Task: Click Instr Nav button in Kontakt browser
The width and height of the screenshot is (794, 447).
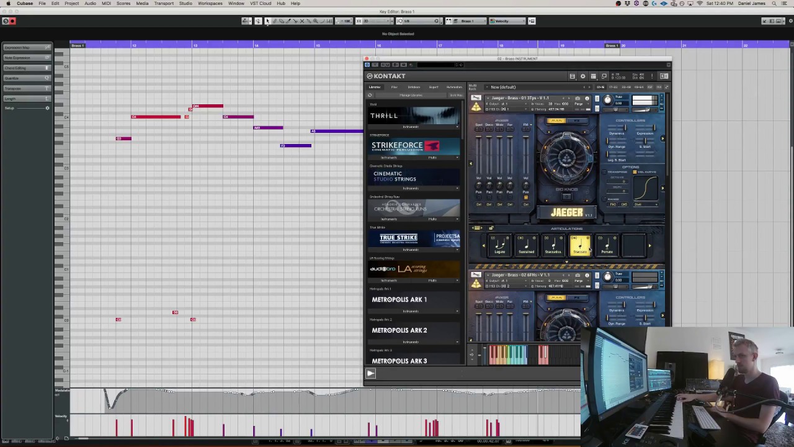Action: 456,95
